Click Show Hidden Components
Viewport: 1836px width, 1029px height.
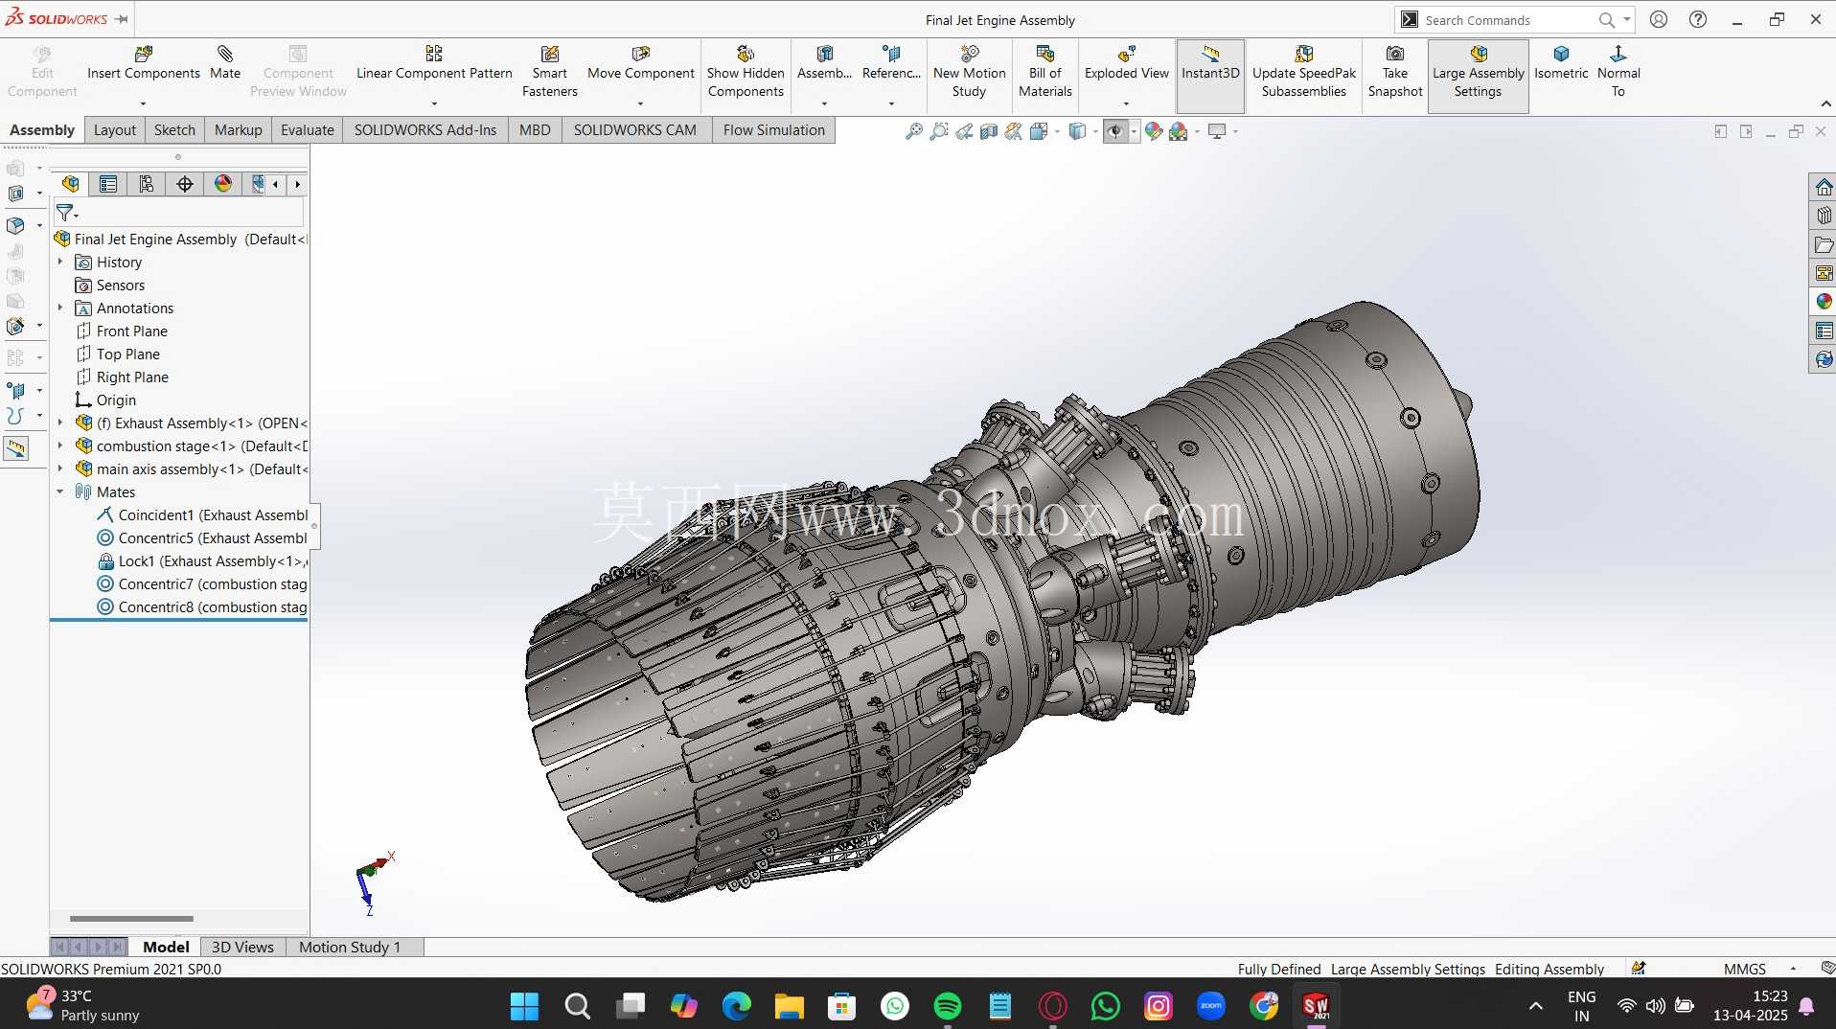[746, 72]
